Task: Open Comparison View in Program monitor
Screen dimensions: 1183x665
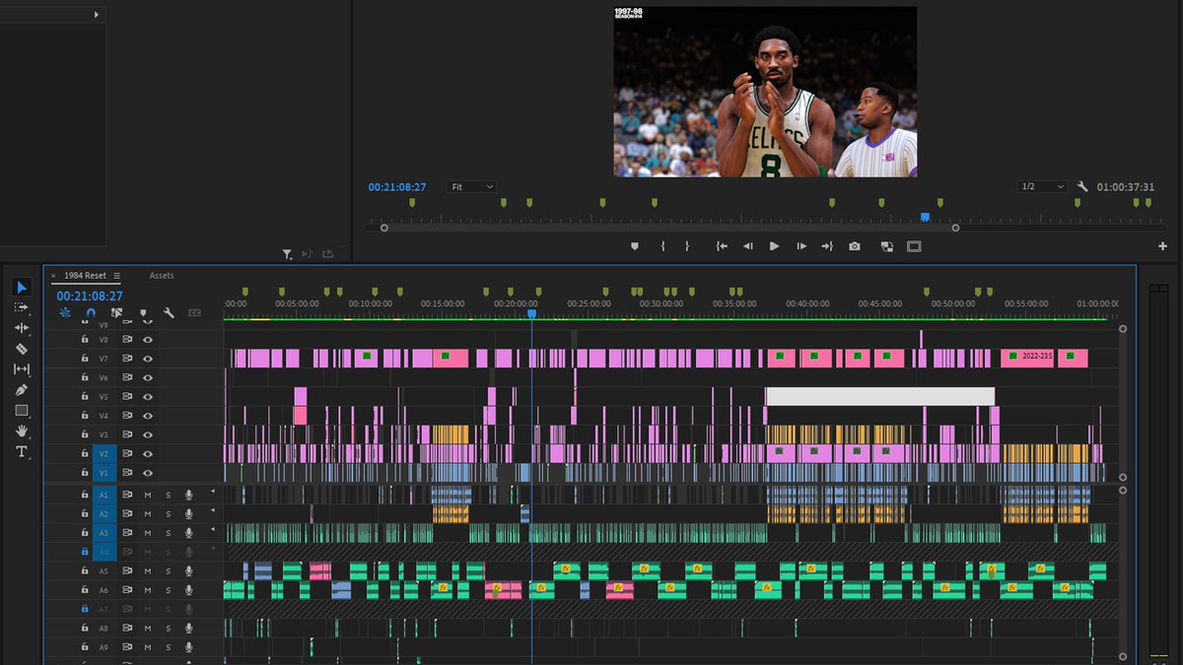Action: 886,246
